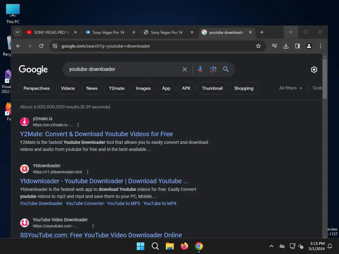
Task: Switch to second Sony Vegas Pro 14 tab
Action: coord(110,32)
